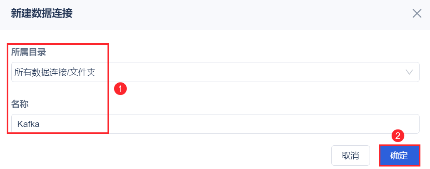This screenshot has height=169, width=430.
Task: Place cursor on the Kafka text
Action: pos(28,124)
